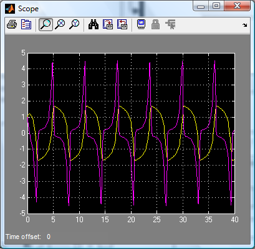Enable the Zoom X-axis tool
Viewport: 255px width, 249px height.
point(60,25)
